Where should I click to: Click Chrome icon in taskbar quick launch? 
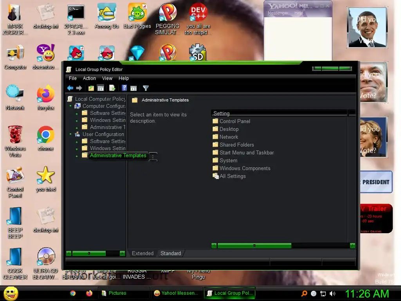pos(73,293)
